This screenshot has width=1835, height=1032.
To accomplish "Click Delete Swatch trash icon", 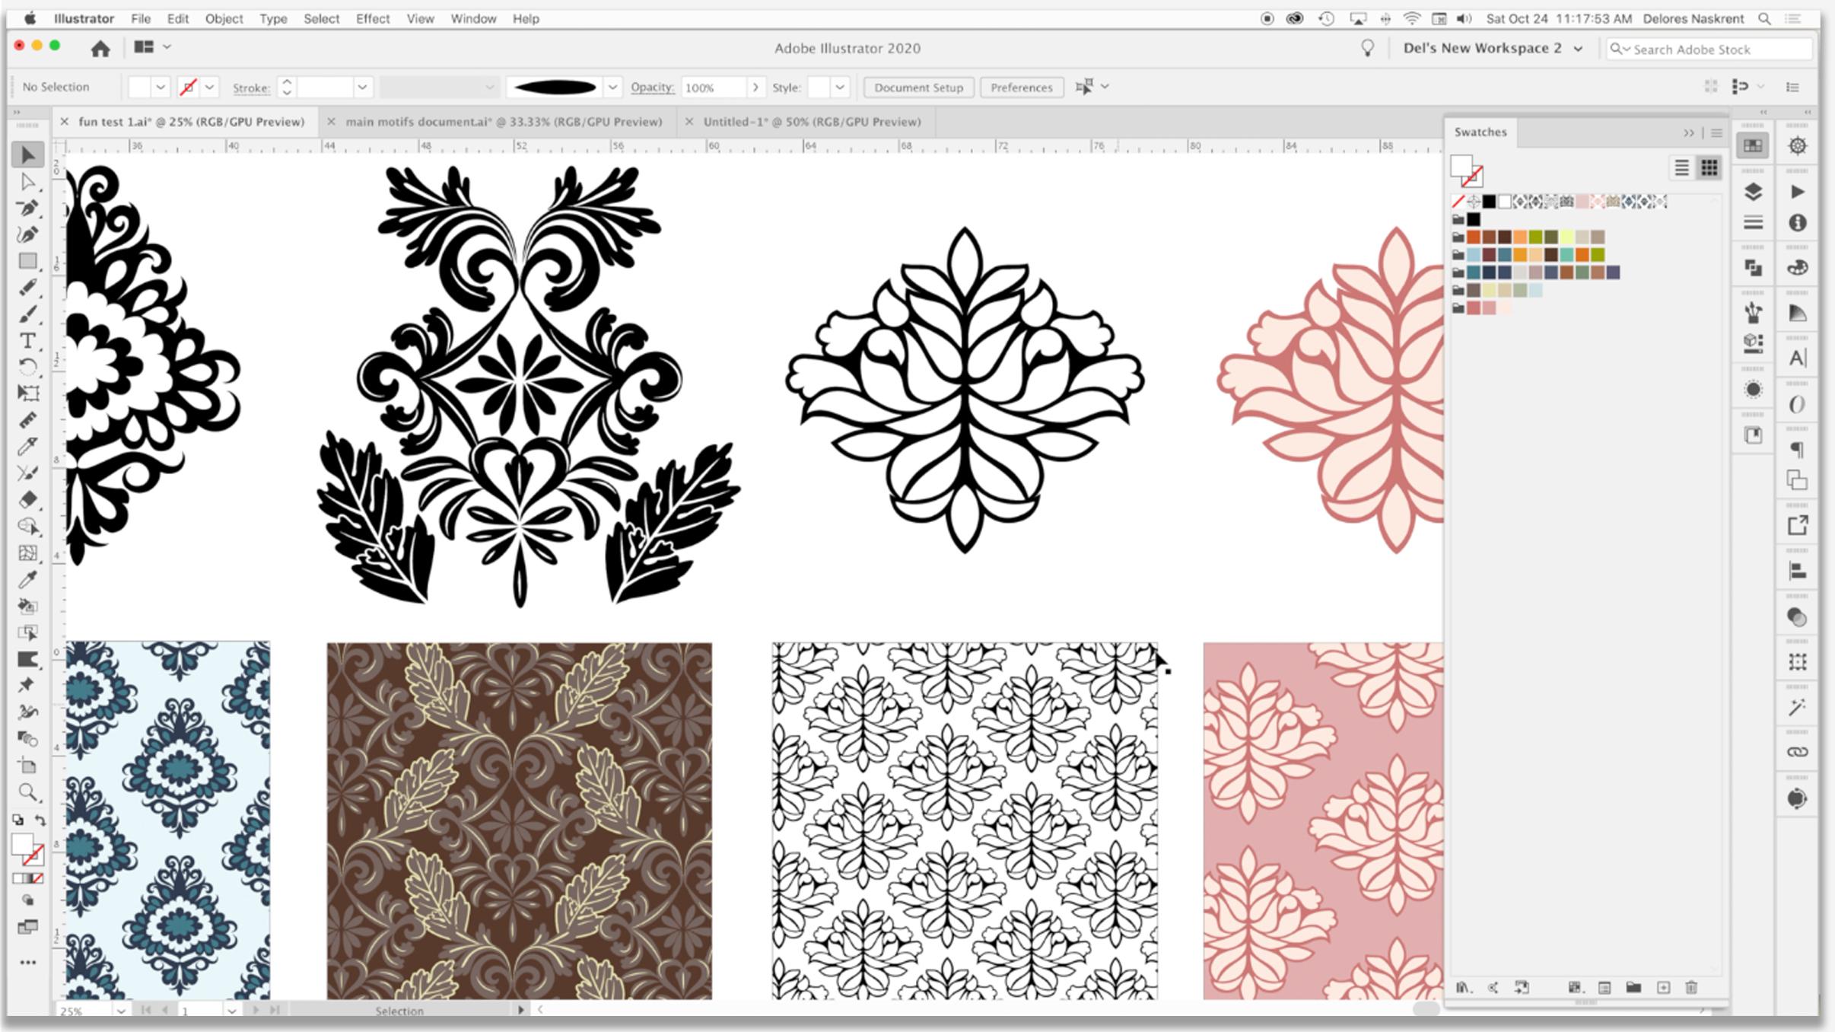I will coord(1691,988).
